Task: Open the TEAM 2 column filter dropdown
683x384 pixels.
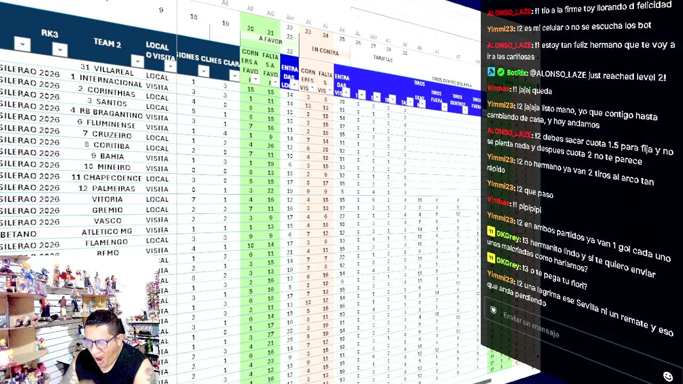Action: (x=137, y=61)
